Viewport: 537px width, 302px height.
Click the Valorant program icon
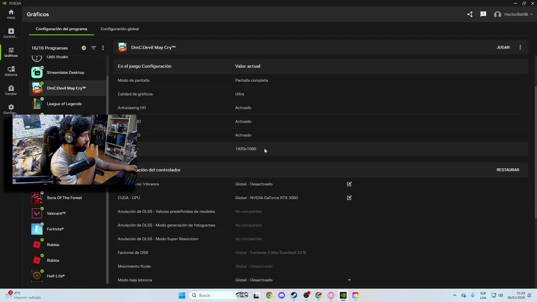[37, 213]
